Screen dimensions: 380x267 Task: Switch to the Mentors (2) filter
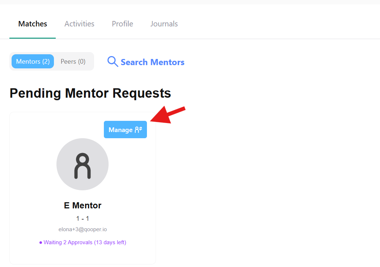tap(33, 62)
